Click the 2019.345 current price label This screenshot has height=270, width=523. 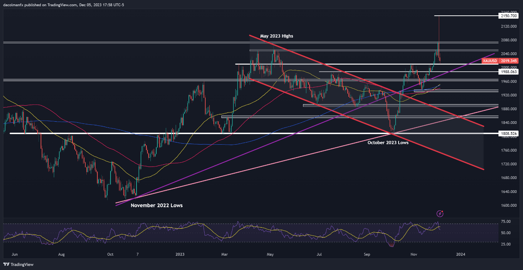pos(509,61)
